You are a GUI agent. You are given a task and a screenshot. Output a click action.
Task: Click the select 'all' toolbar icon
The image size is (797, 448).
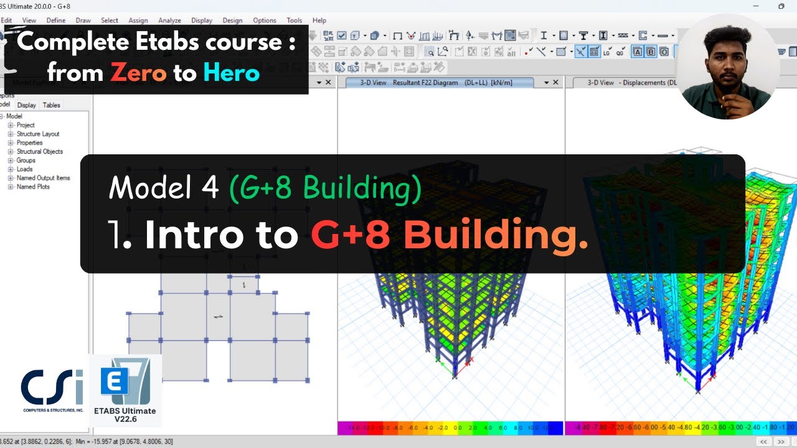512,52
